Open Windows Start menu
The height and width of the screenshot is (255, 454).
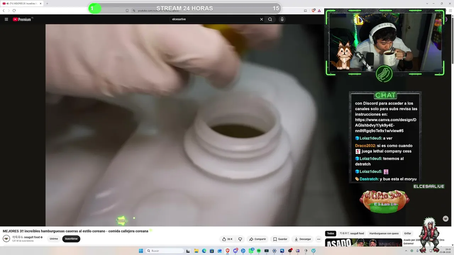(141, 251)
